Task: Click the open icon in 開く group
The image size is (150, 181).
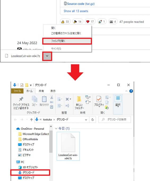Action: point(108,97)
